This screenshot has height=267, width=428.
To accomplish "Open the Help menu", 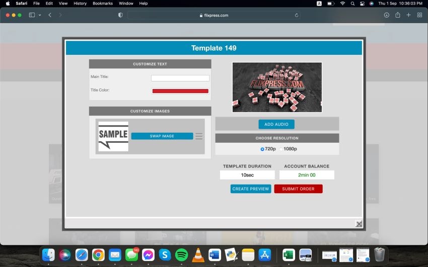I will (144, 4).
